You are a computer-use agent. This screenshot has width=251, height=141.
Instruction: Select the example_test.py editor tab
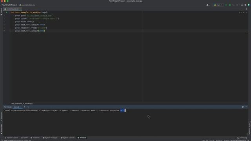point(13,9)
